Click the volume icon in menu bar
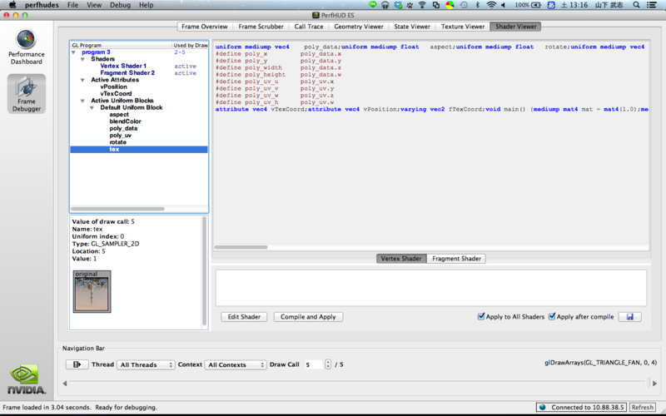 (504, 5)
